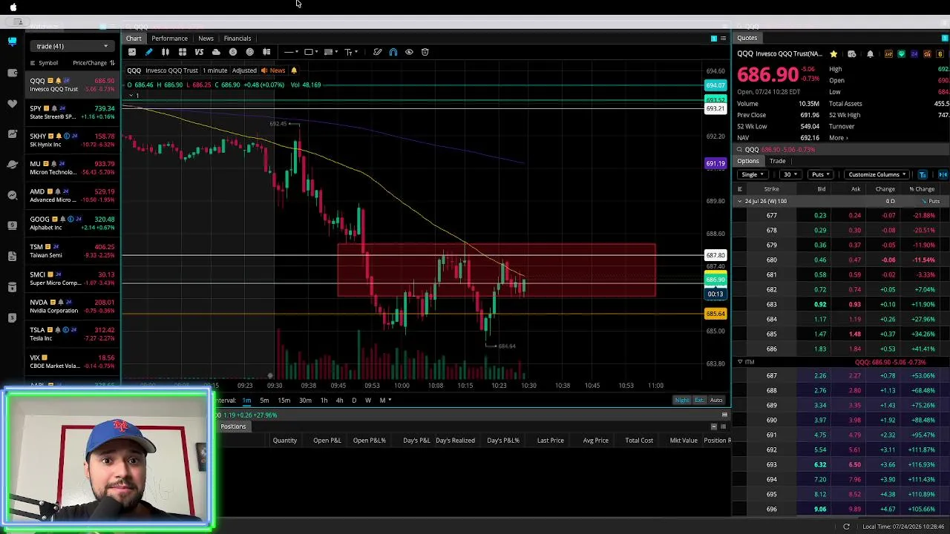Select TSLA in the watchlist
Viewport: 950px width, 534px height.
[x=72, y=334]
